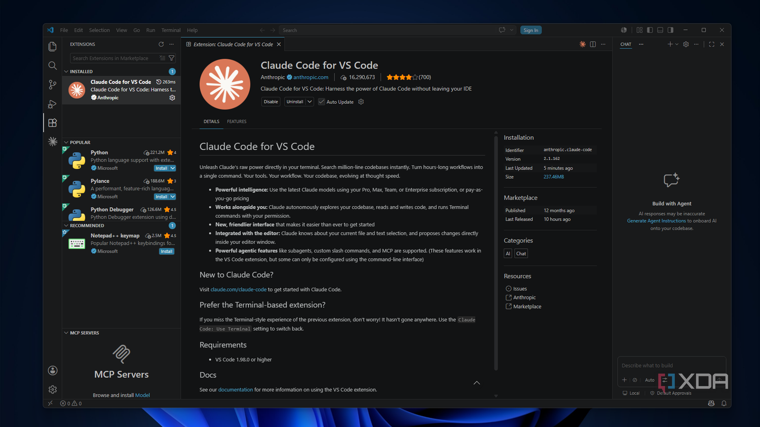Select the AI category tag

pyautogui.click(x=508, y=254)
